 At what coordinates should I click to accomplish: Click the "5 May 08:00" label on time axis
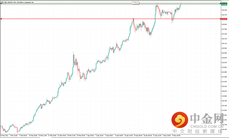click(176, 135)
